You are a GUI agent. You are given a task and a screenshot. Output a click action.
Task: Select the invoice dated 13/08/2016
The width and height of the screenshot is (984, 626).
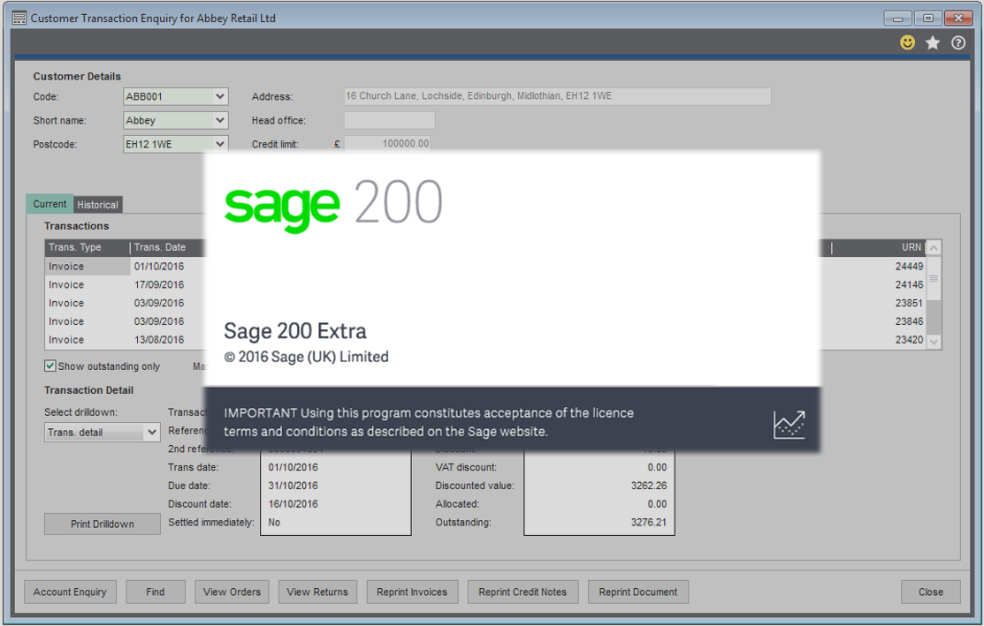[x=159, y=340]
